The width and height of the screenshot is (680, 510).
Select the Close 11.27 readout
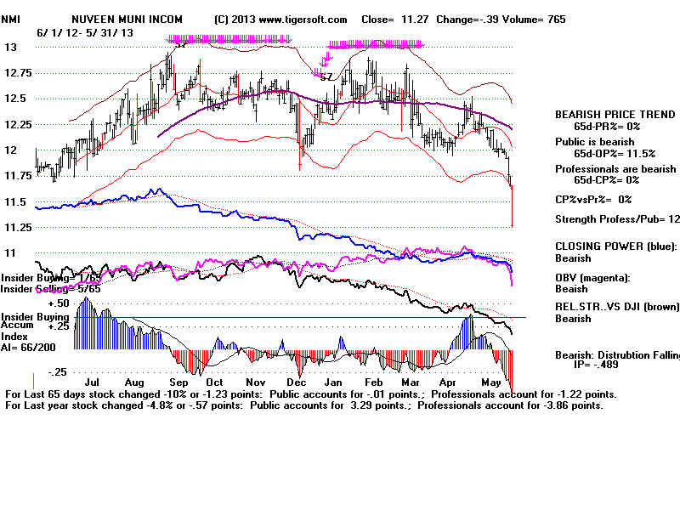click(396, 19)
